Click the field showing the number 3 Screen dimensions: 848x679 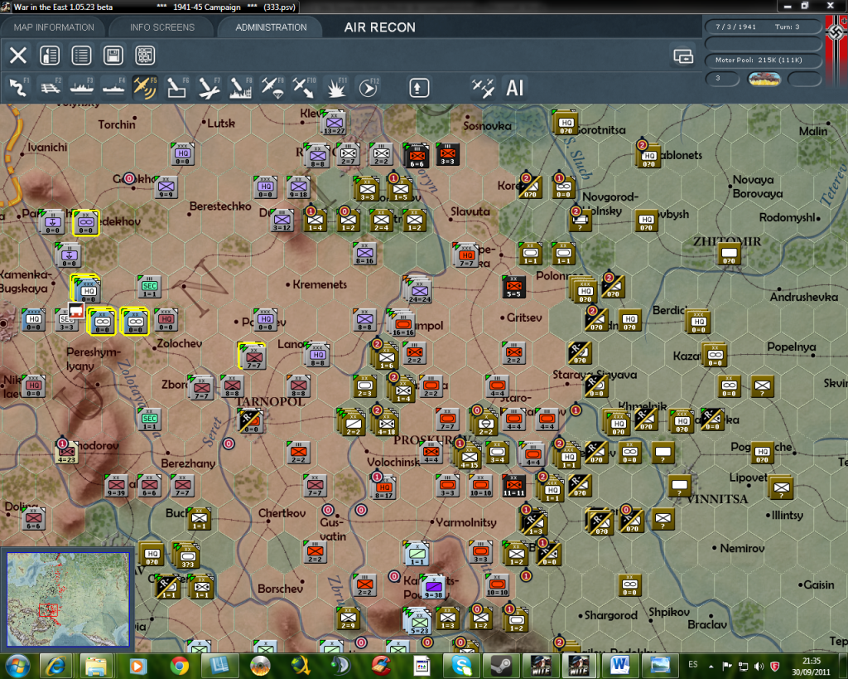point(722,79)
